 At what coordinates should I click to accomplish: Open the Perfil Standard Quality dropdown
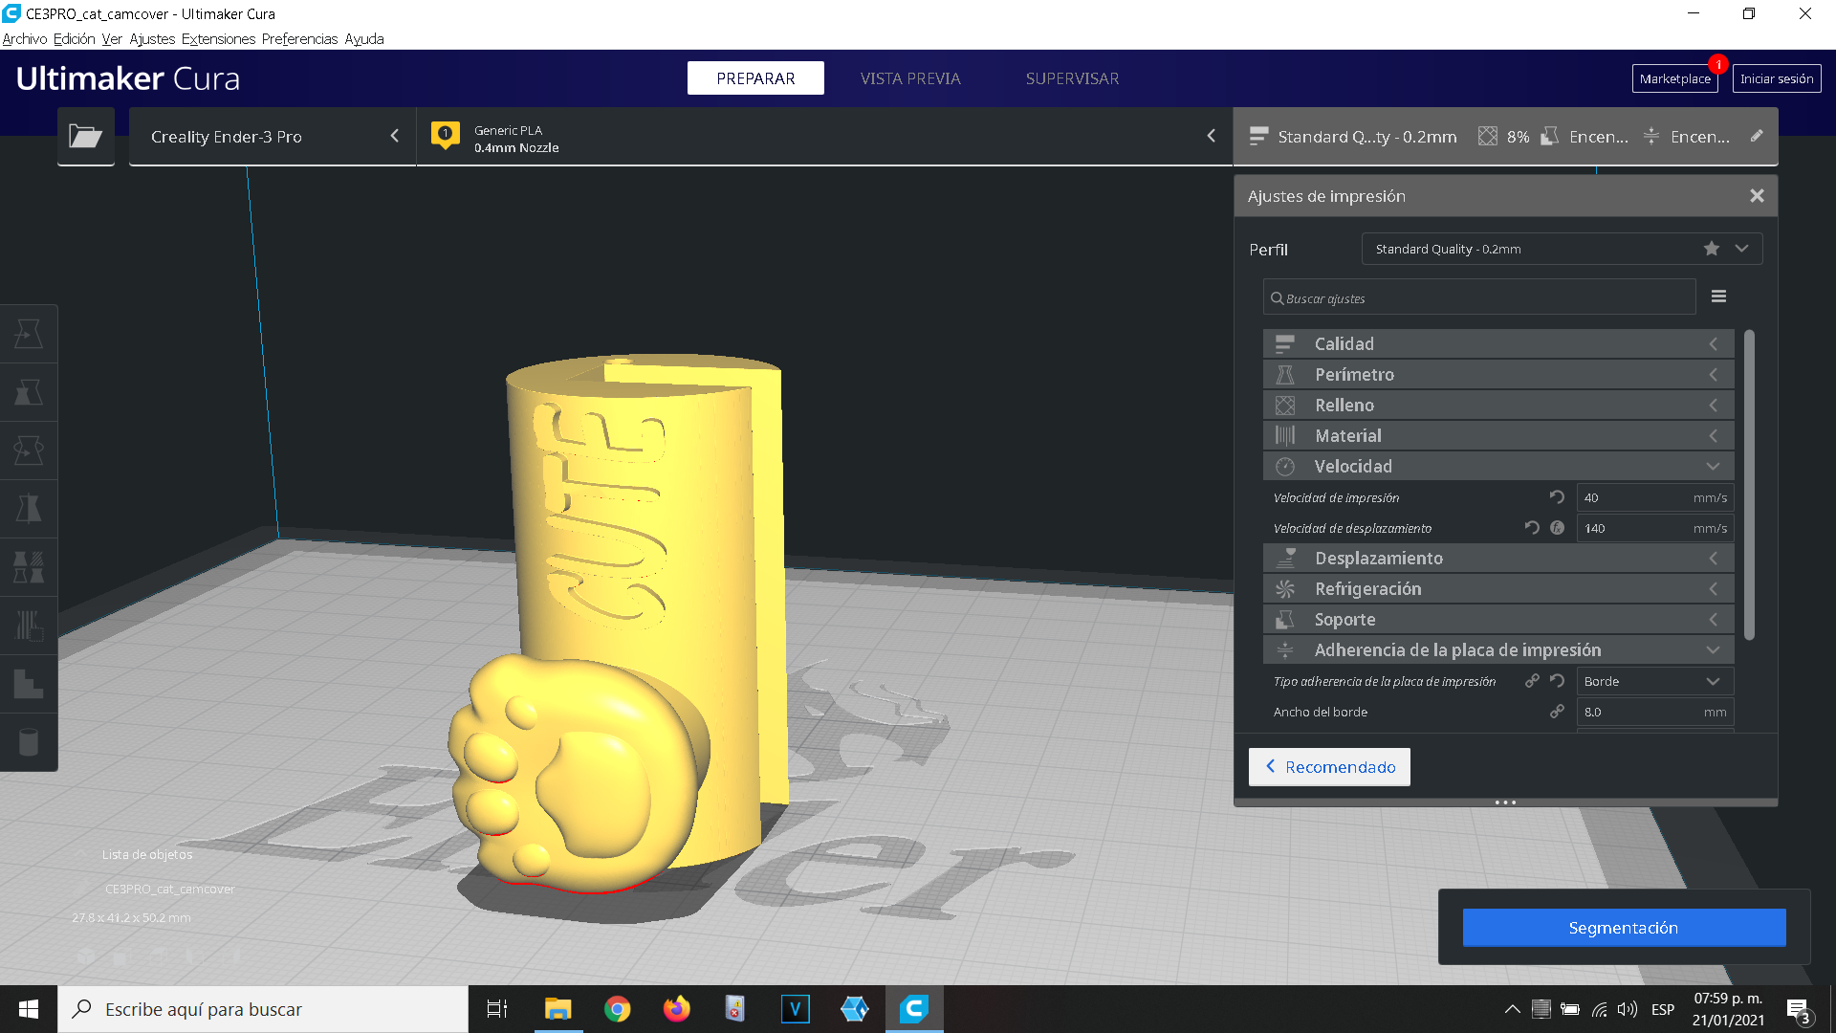point(1562,249)
